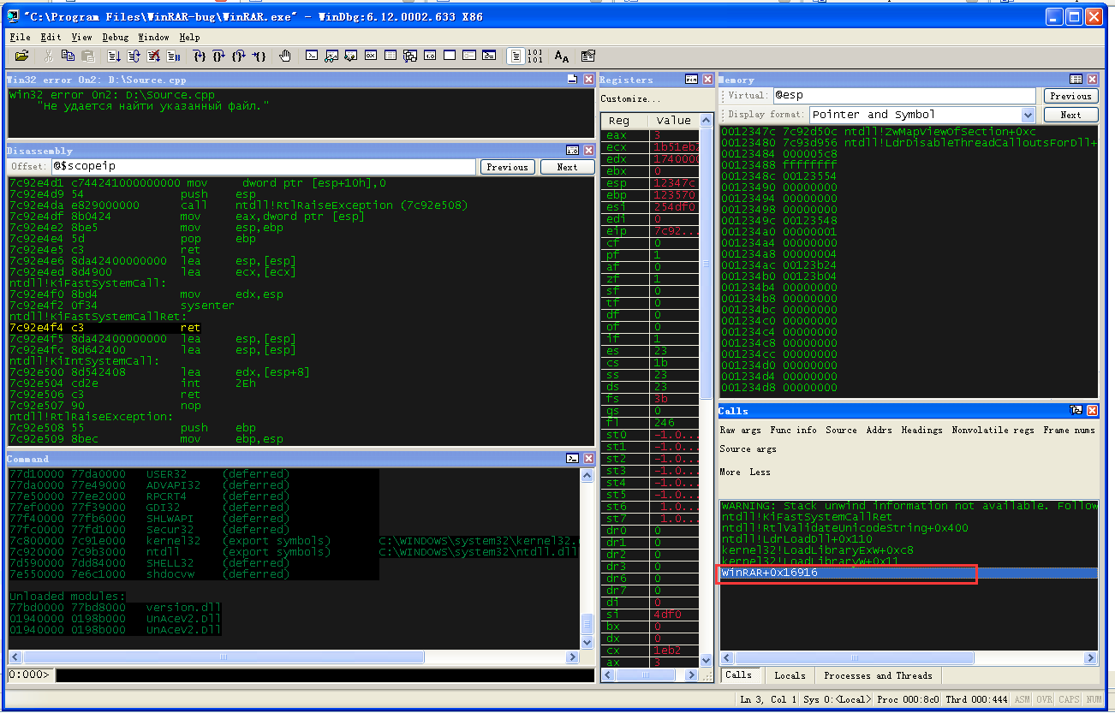The width and height of the screenshot is (1115, 713).
Task: Toggle Nonvolatile regs in Calls window
Action: 993,430
